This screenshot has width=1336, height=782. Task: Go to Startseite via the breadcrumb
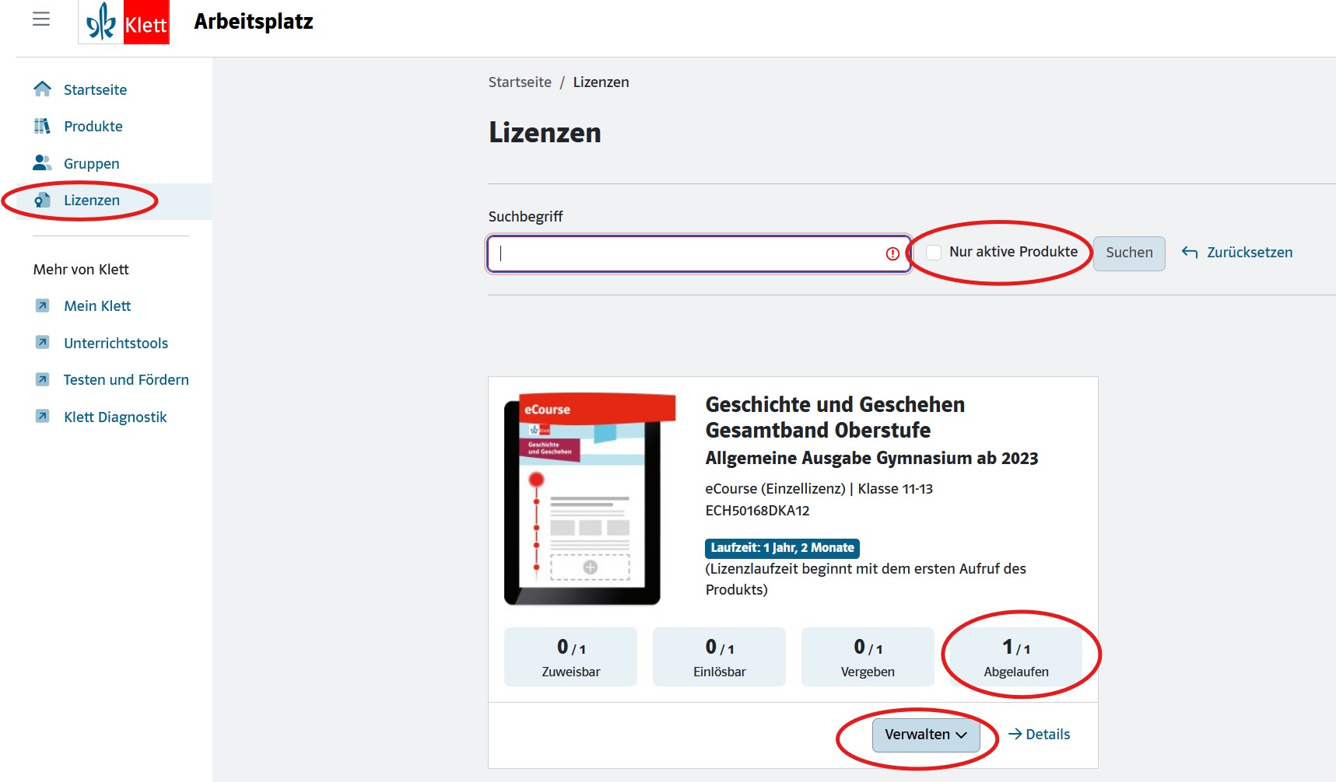520,82
